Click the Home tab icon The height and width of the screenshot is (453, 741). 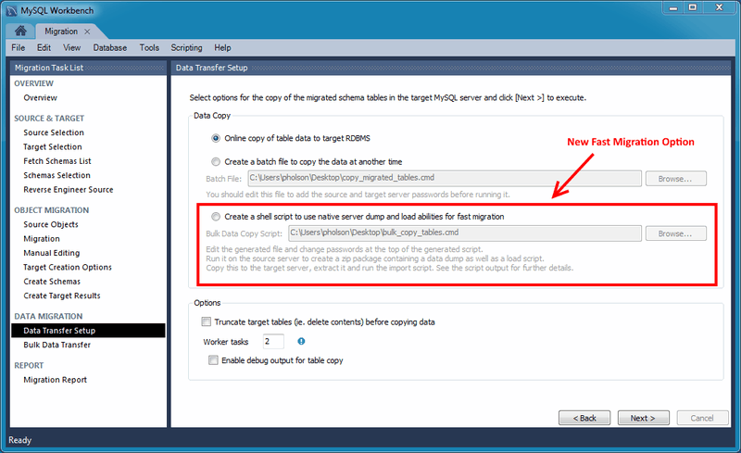(20, 31)
